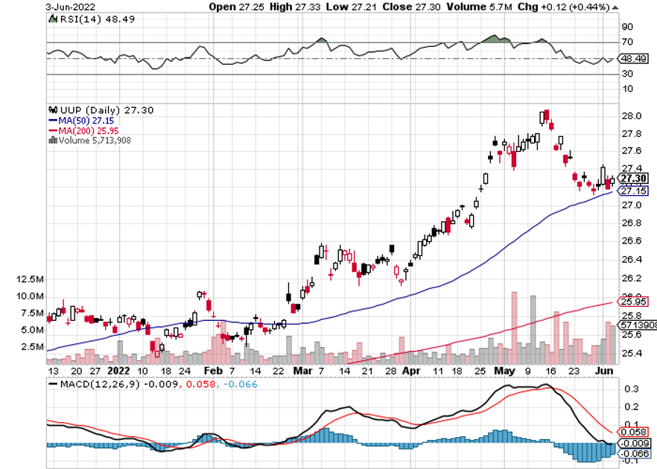
Task: Click the blue MA(50) legend line
Action: coord(52,120)
